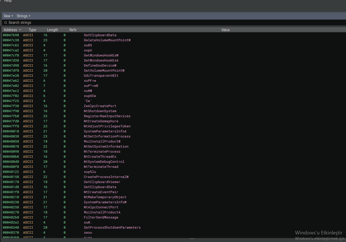Click length value 28
346x242 pixels.
click(x=45, y=228)
